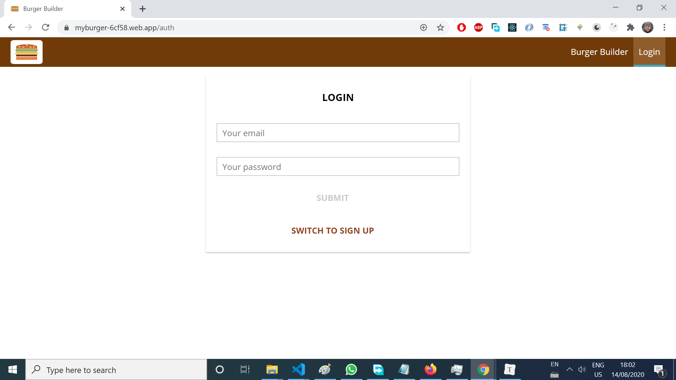
Task: Click the Burger Builder navigation link
Action: (x=599, y=51)
